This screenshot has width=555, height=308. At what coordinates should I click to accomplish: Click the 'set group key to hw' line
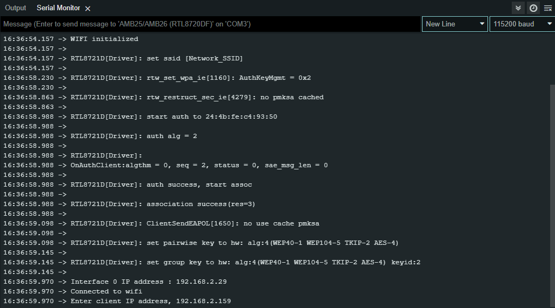pos(245,262)
